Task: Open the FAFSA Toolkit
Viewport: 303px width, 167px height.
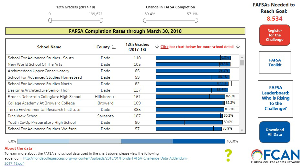Action: 275,63
